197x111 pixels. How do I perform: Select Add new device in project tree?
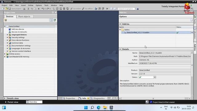pyautogui.click(x=18, y=29)
